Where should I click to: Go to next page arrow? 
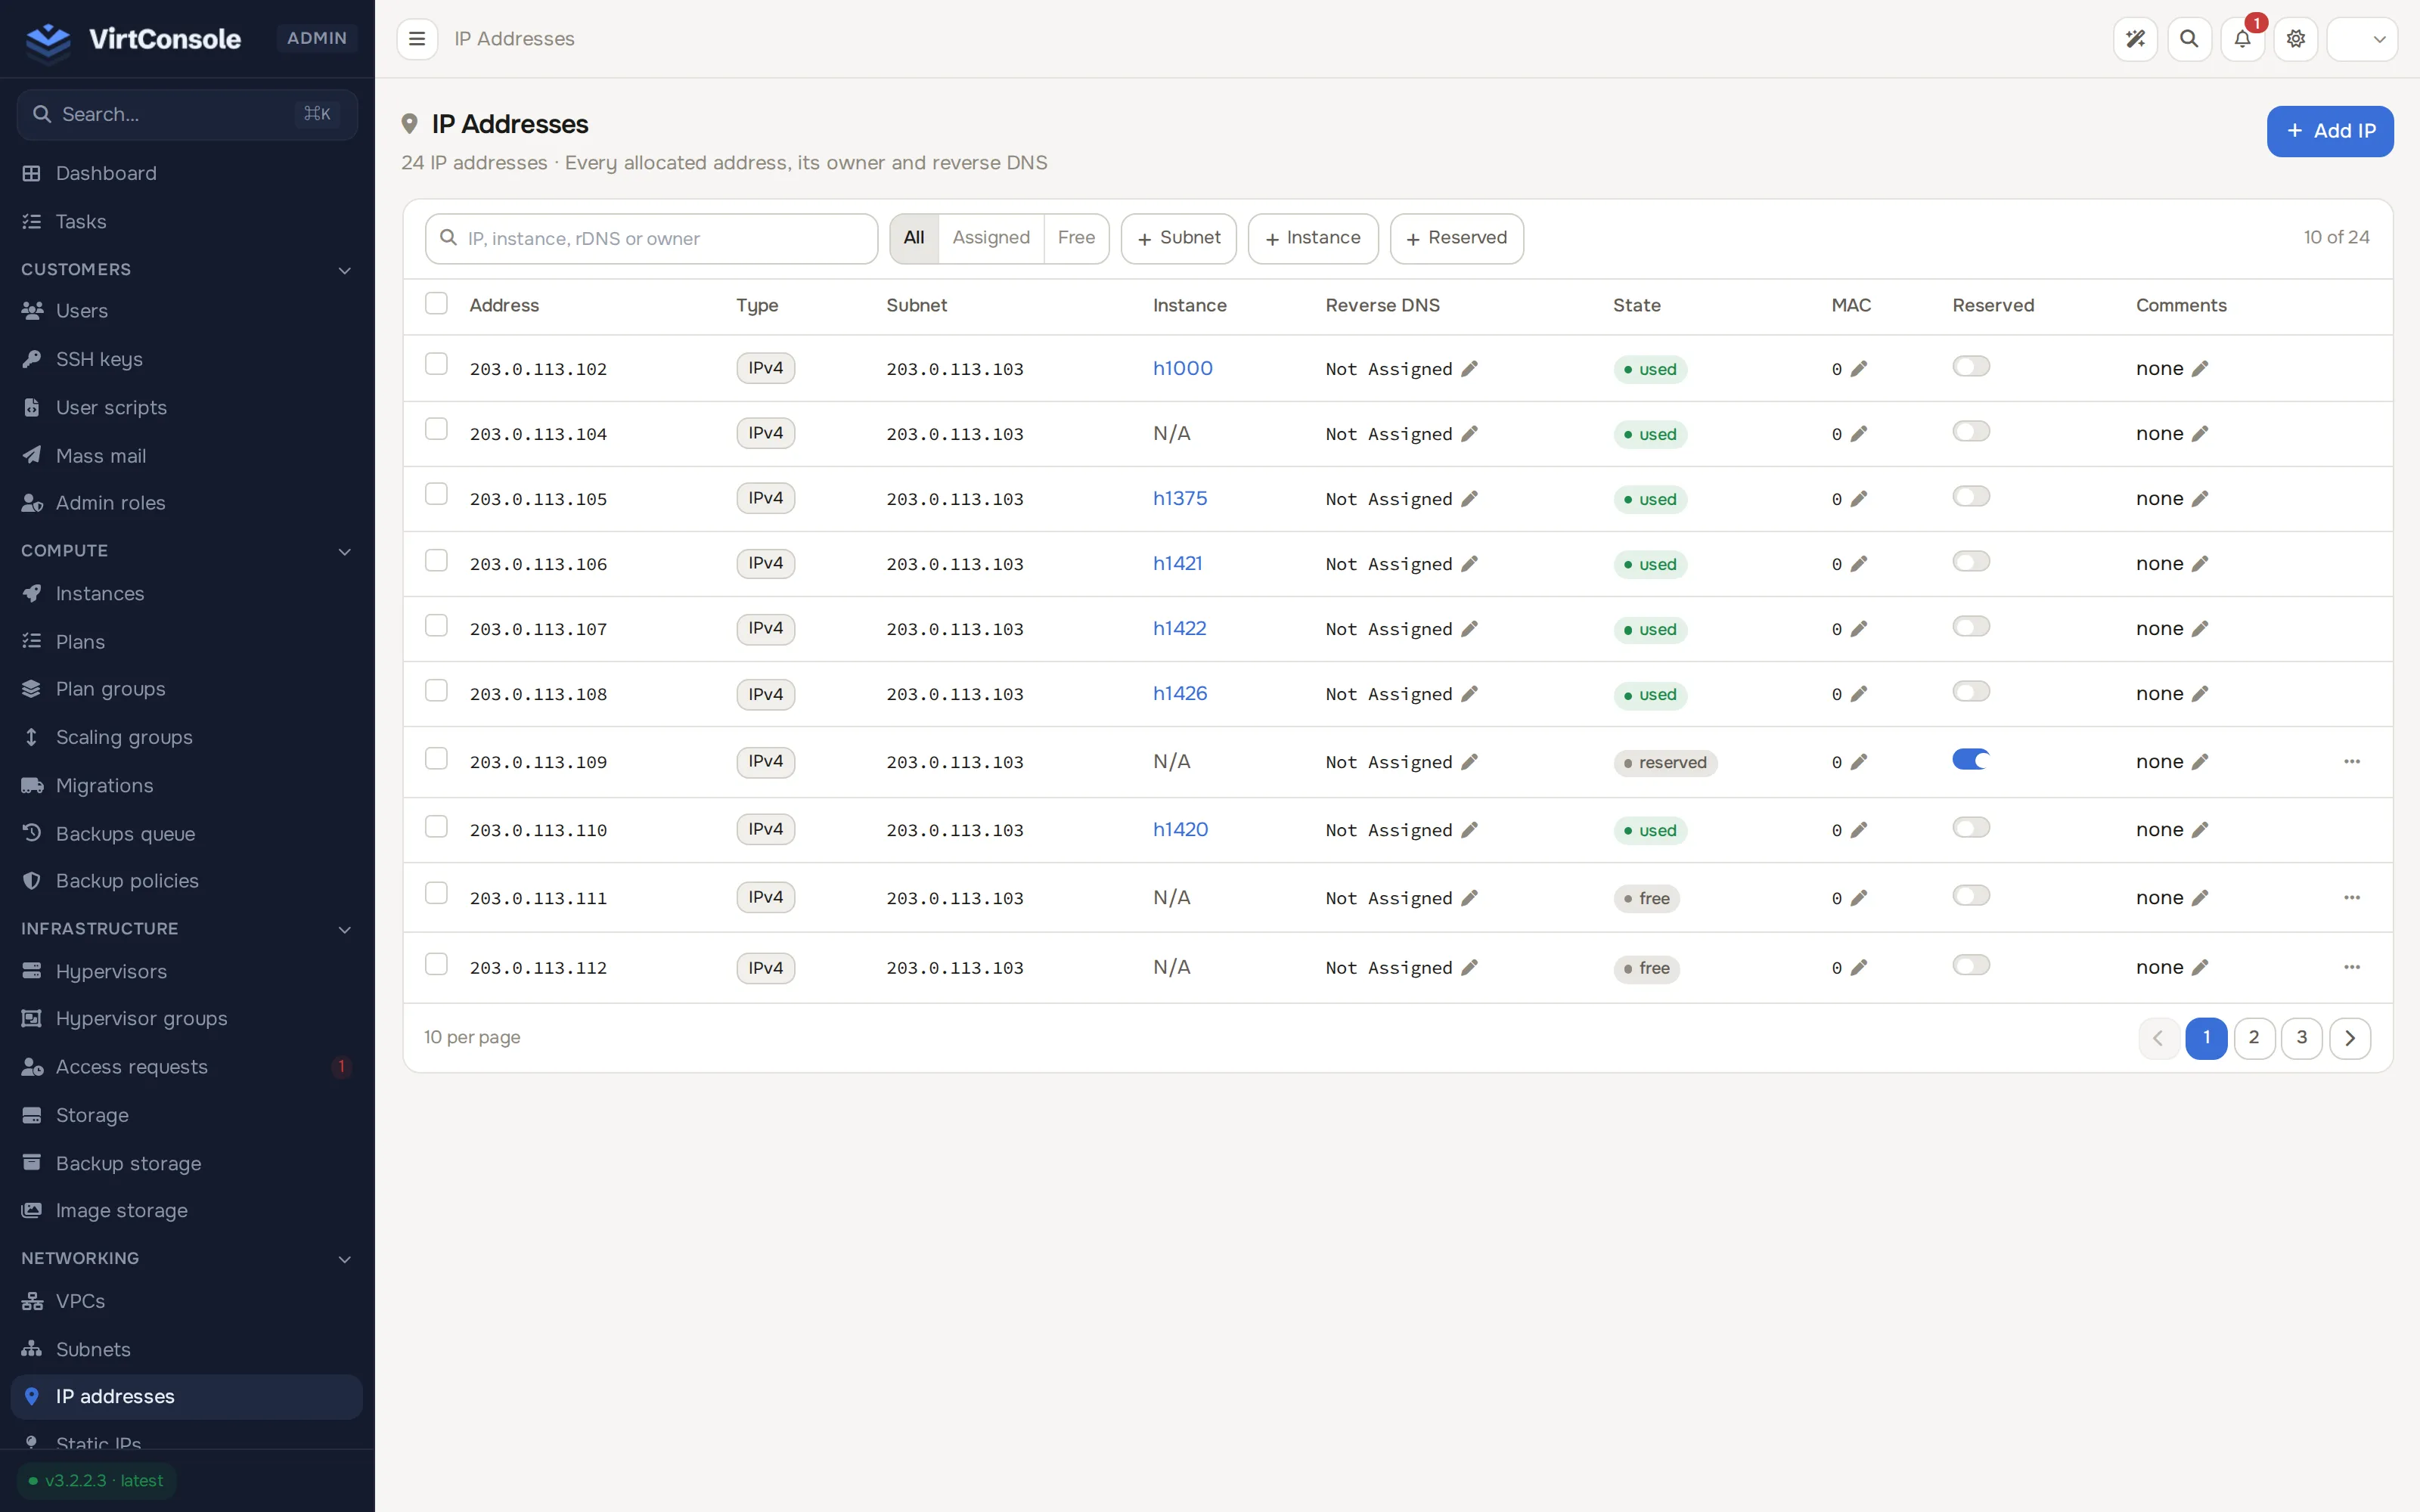click(2350, 1038)
